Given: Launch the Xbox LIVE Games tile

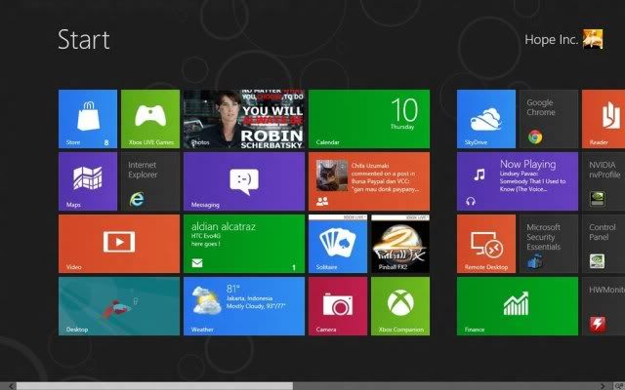Looking at the screenshot, I should tap(150, 119).
